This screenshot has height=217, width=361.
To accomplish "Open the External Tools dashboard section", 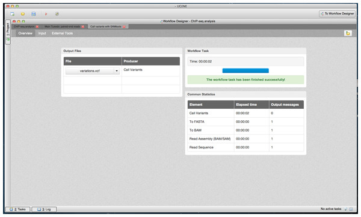I will (x=62, y=34).
